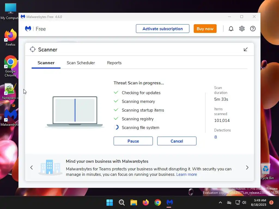Open the Windows Start menu

point(110,202)
